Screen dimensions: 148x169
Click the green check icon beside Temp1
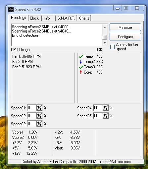pyautogui.click(x=81, y=57)
